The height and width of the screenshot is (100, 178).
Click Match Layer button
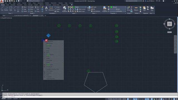click(81, 11)
